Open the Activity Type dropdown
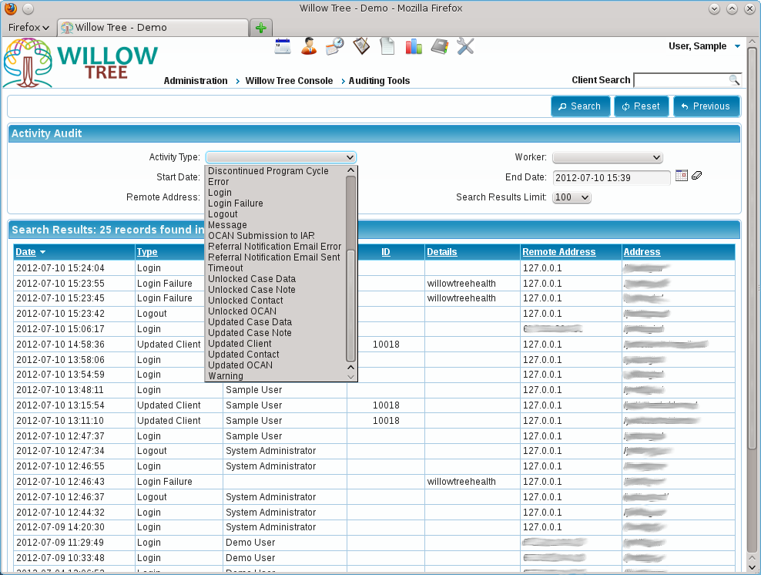The height and width of the screenshot is (575, 761). pos(281,157)
